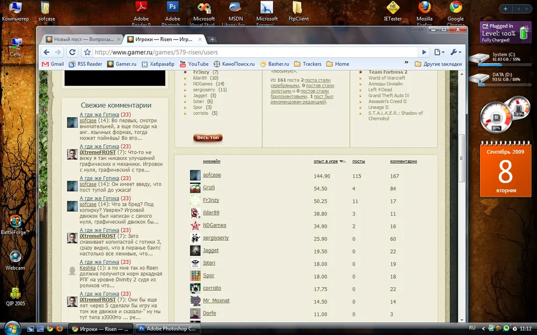Open the wrench settings menu
Image resolution: width=537 pixels, height=335 pixels.
point(455,52)
